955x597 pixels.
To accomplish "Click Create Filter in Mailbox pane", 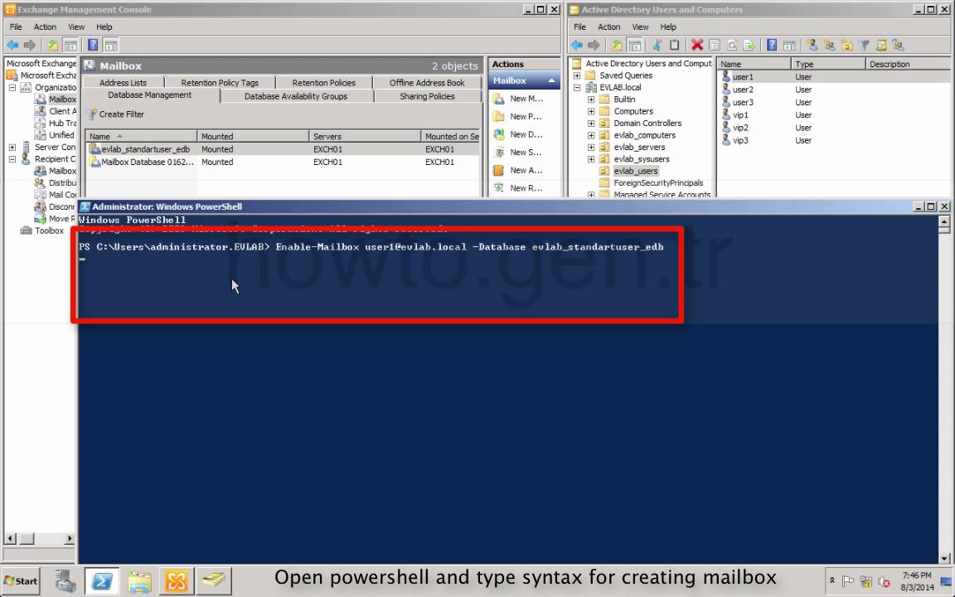I will pyautogui.click(x=116, y=114).
